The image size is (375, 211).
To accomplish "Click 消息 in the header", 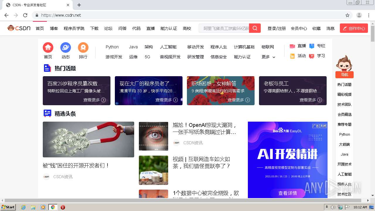I will 330,28.
